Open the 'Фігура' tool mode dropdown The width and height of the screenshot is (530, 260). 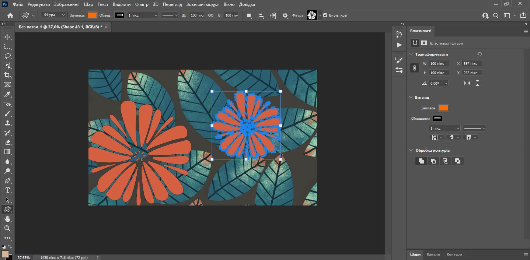(53, 15)
